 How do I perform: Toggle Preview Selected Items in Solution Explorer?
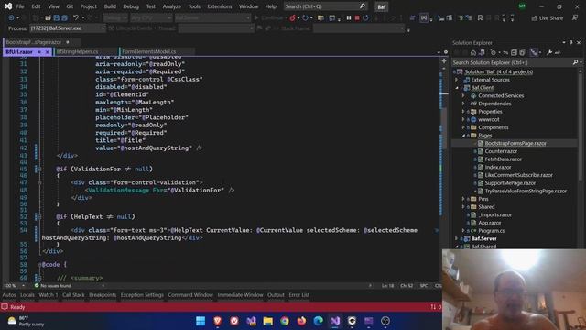click(x=558, y=53)
